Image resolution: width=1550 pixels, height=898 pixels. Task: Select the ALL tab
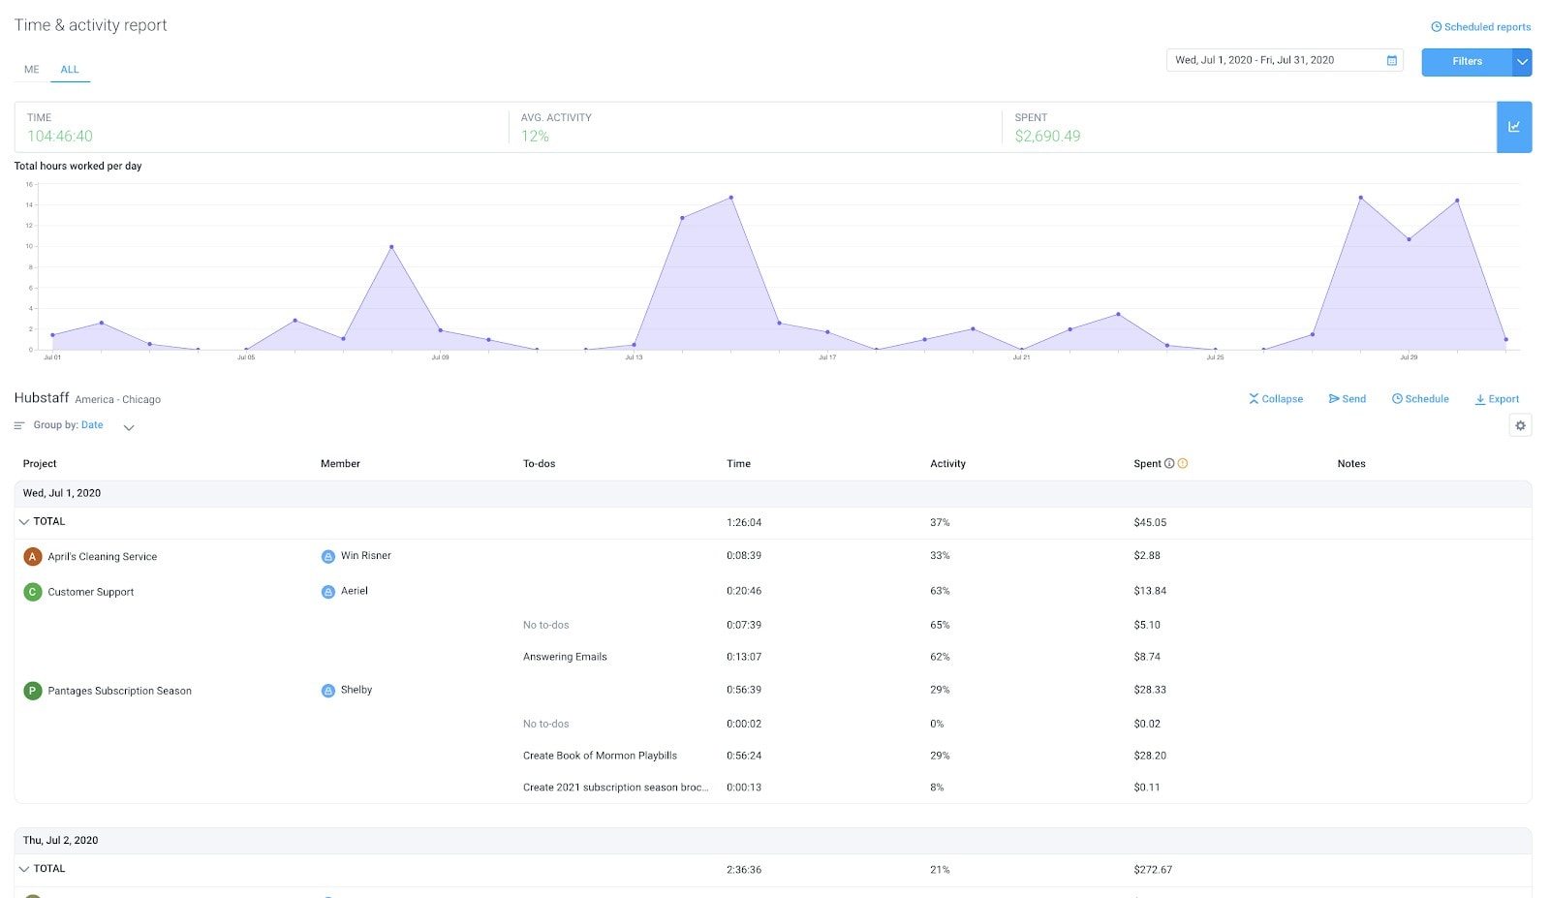[x=70, y=69]
